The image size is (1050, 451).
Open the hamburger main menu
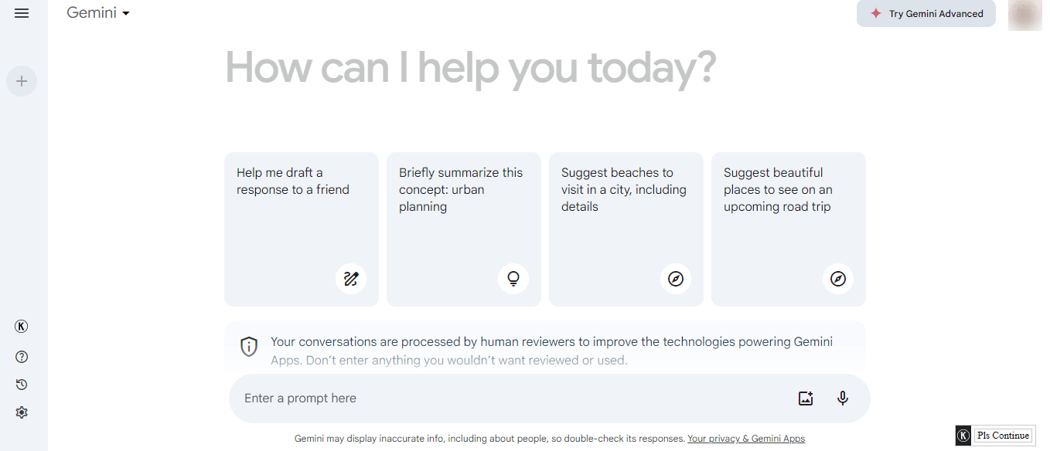(22, 13)
